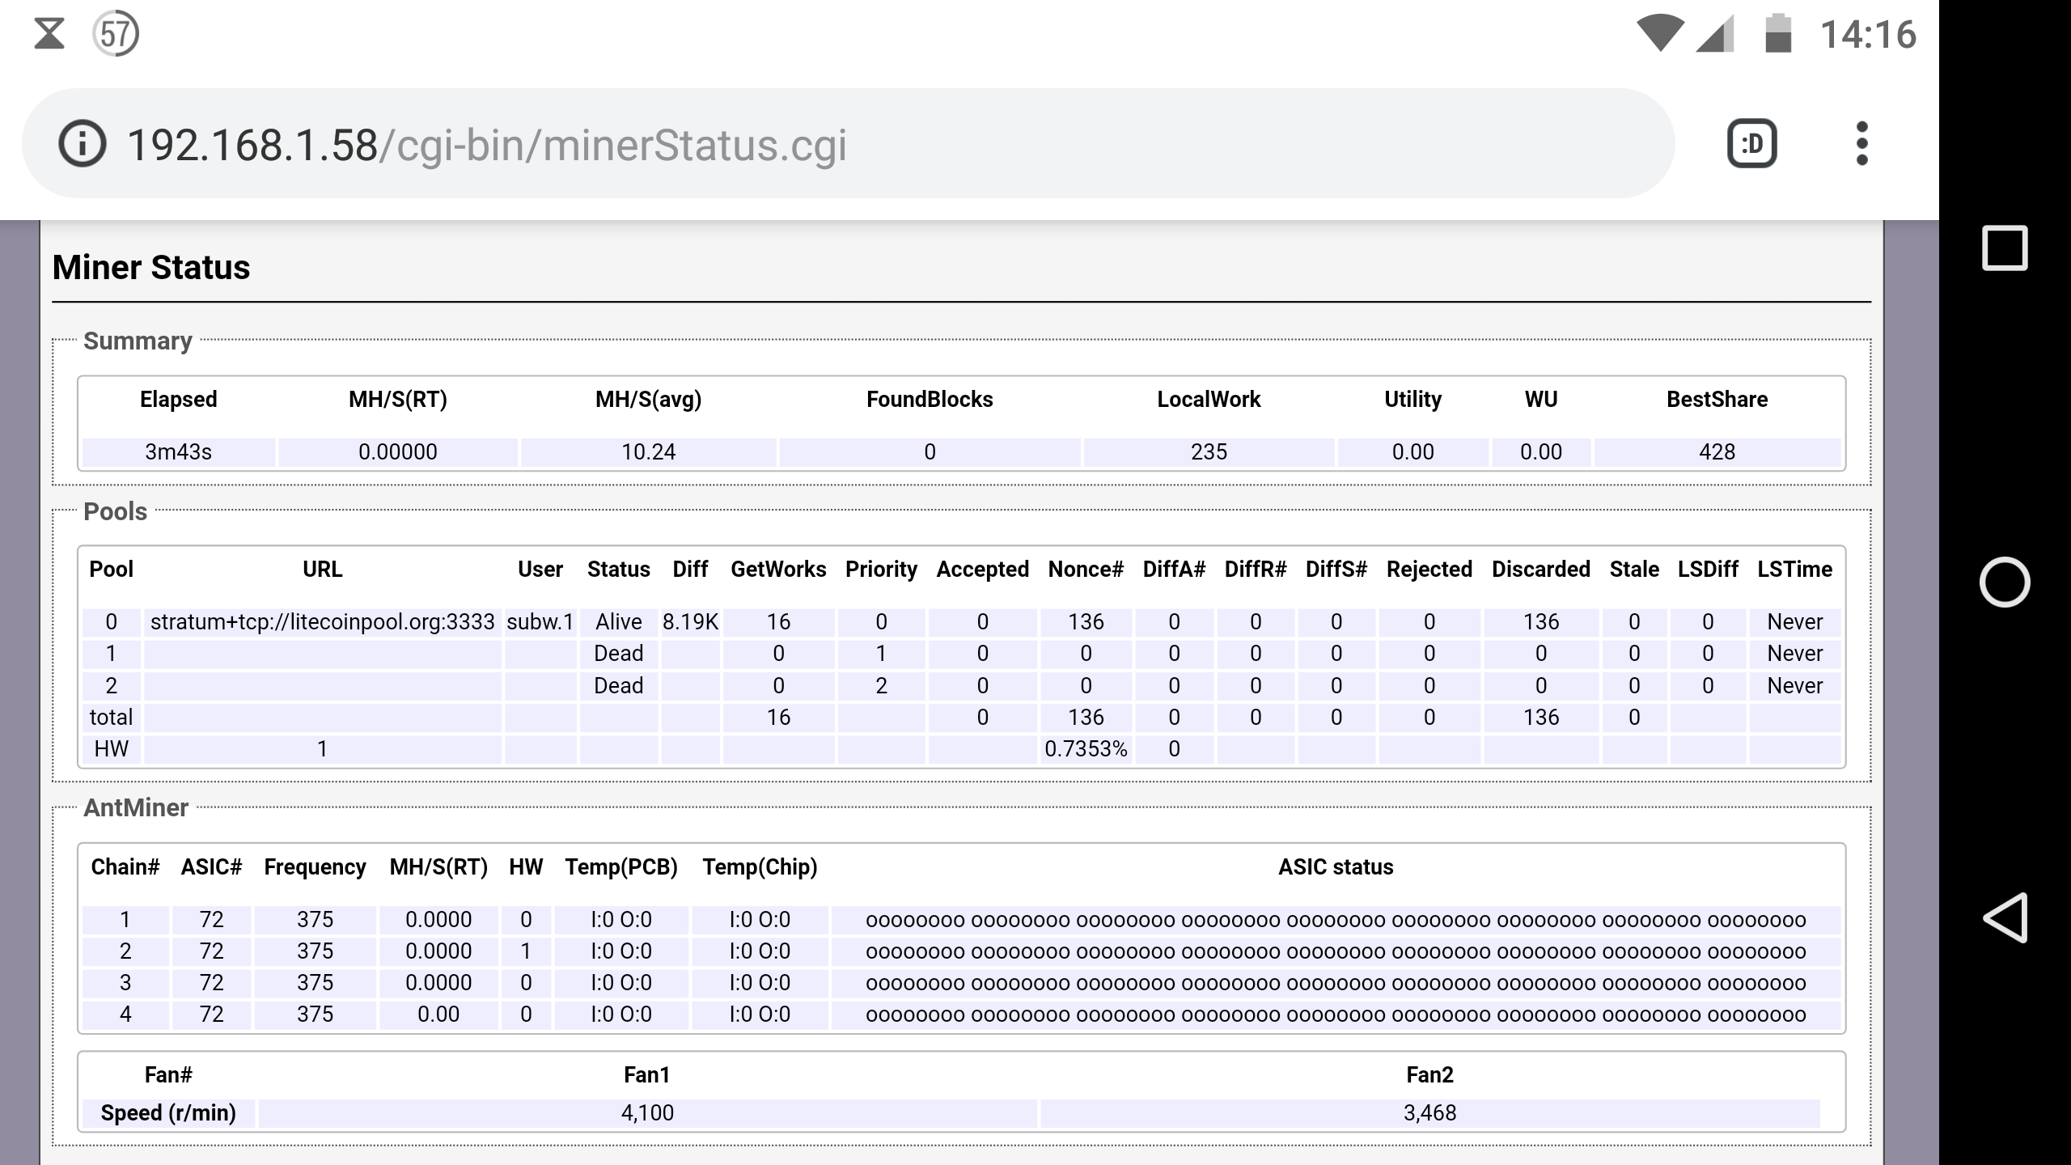This screenshot has width=2071, height=1165.
Task: Tap the Android back triangle button
Action: click(x=2005, y=917)
